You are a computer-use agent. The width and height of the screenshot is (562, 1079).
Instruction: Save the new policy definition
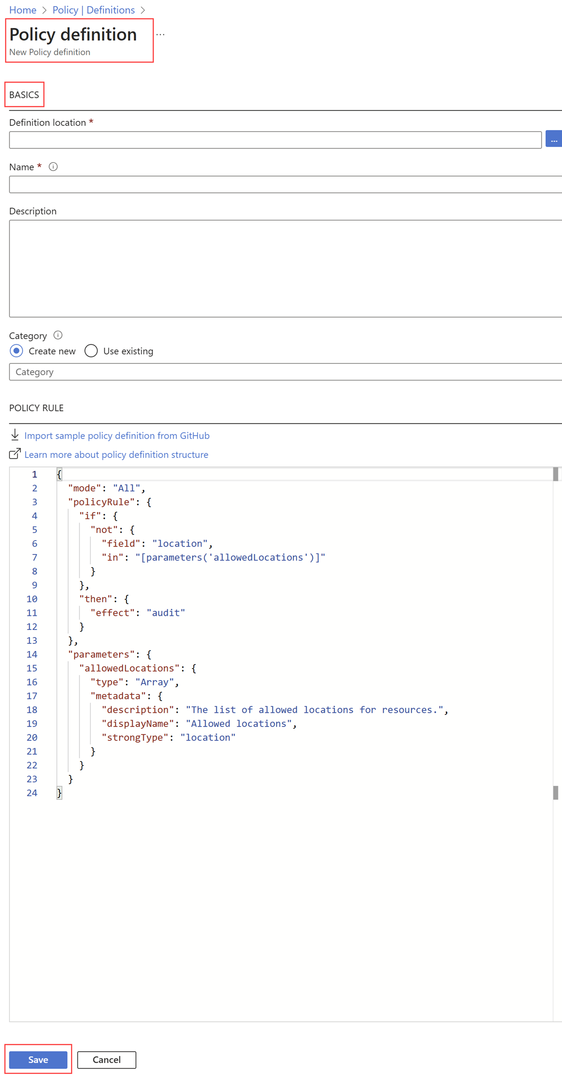[38, 1059]
